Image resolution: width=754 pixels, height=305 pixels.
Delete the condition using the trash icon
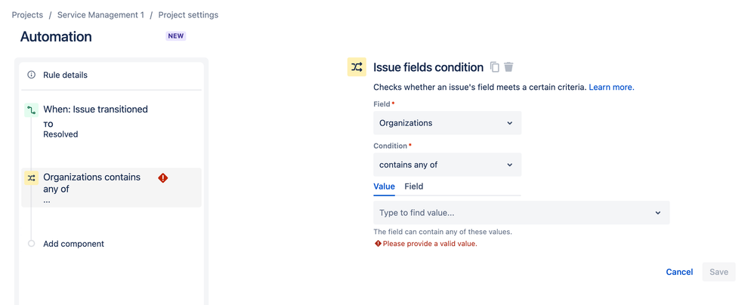[x=508, y=67]
